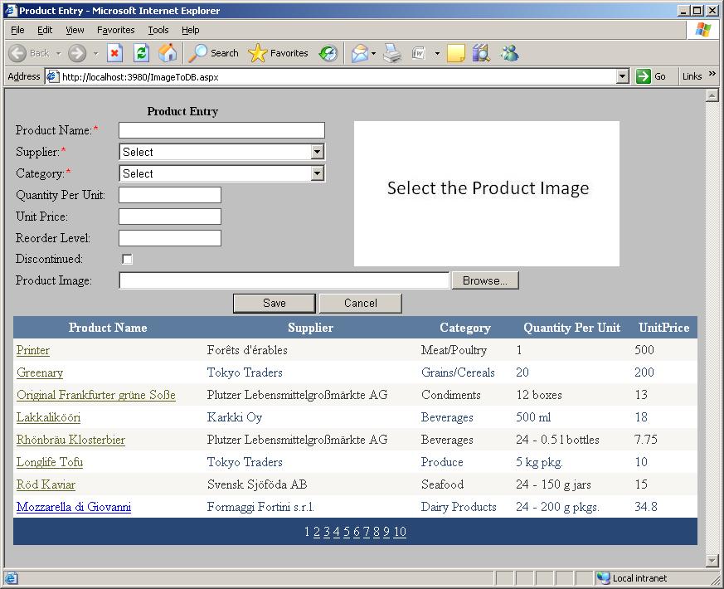Open the Favorites menu
The width and height of the screenshot is (724, 589).
pyautogui.click(x=115, y=29)
